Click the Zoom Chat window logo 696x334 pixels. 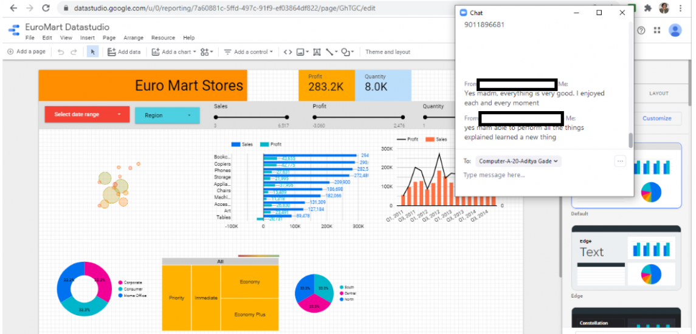(x=464, y=13)
